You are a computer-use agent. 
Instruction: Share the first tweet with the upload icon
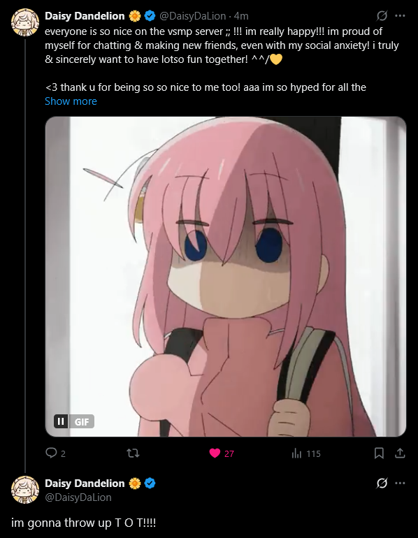pyautogui.click(x=400, y=453)
